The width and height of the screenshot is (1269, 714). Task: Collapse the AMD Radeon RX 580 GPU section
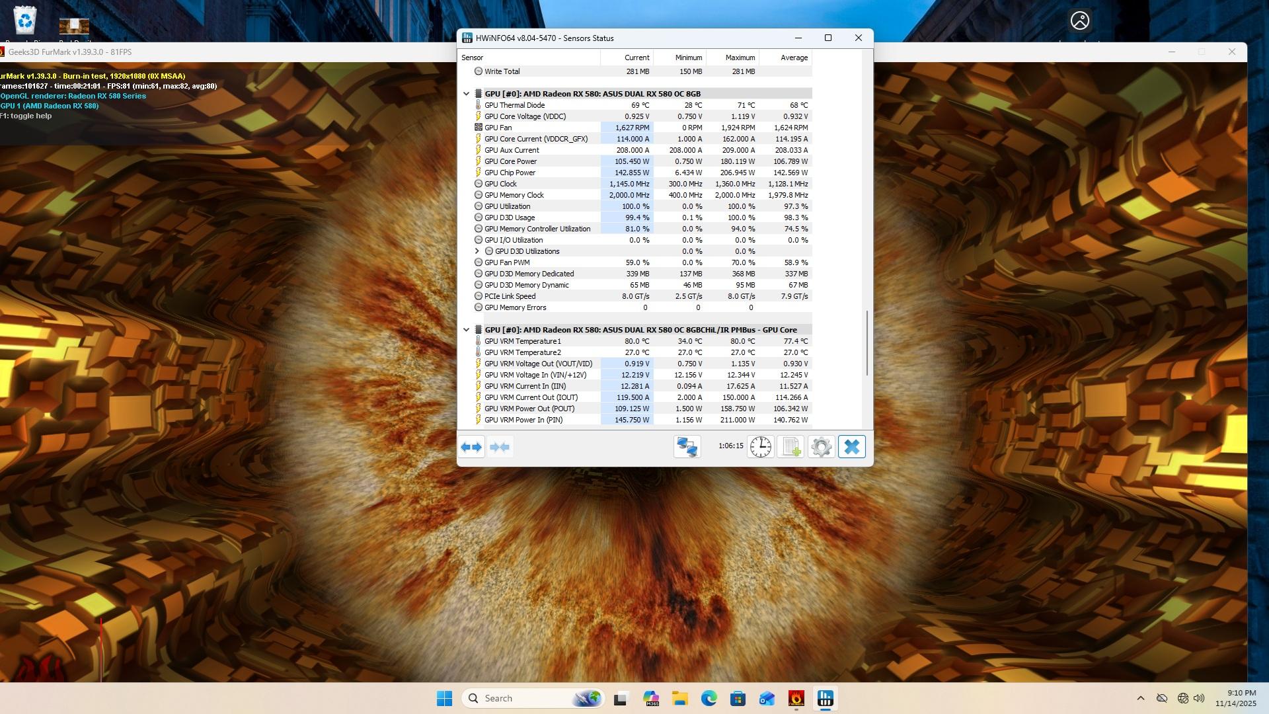click(x=466, y=94)
